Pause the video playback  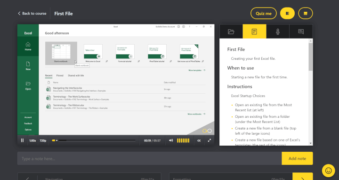point(22,140)
